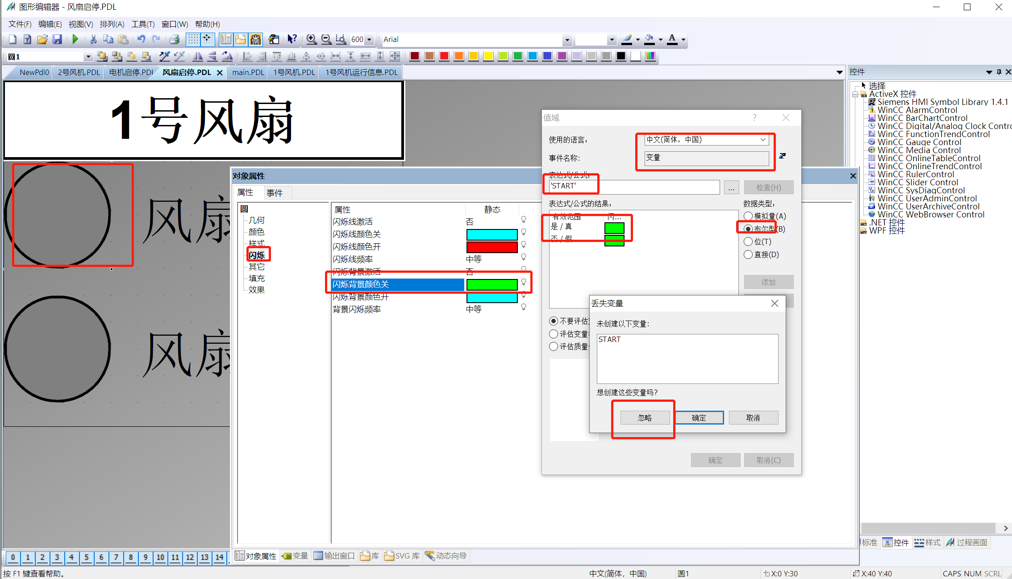This screenshot has height=579, width=1012.
Task: Click 取消 in 丢失变量 dialog
Action: click(753, 418)
